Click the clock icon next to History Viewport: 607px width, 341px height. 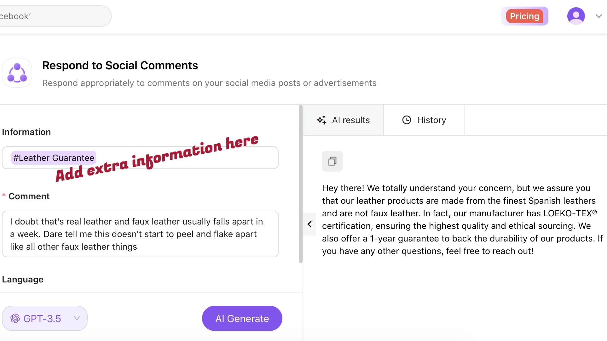click(406, 120)
